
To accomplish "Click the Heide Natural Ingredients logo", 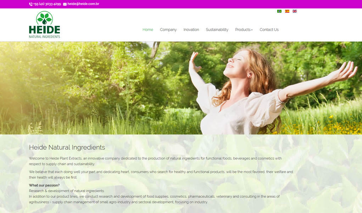I will pyautogui.click(x=44, y=25).
